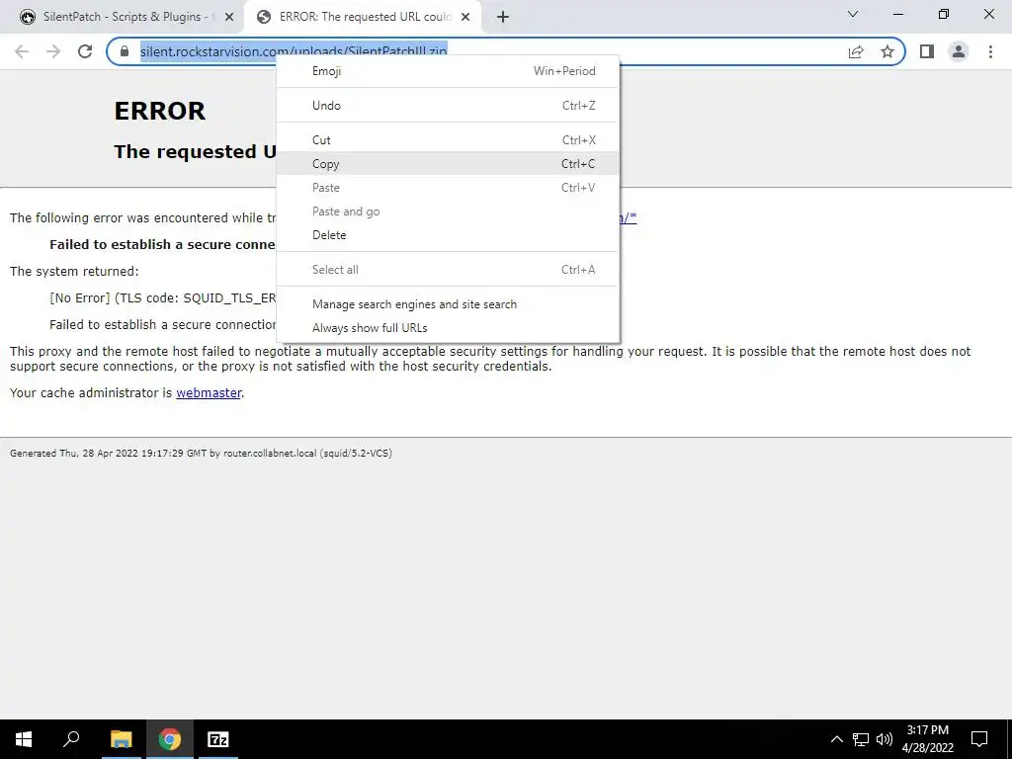Image resolution: width=1012 pixels, height=759 pixels.
Task: Click the browser Forward arrow
Action: pos(53,51)
